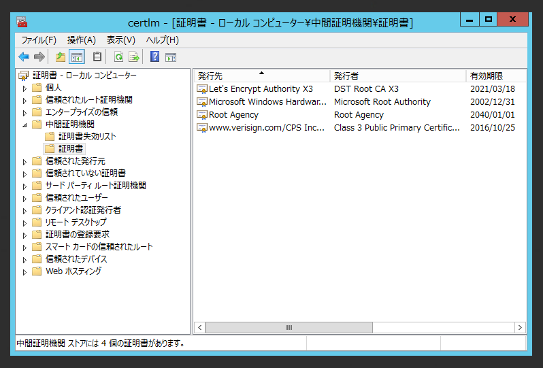Click the clipboard Copy toolbar icon
Screen dimensions: 543x368
(97, 56)
